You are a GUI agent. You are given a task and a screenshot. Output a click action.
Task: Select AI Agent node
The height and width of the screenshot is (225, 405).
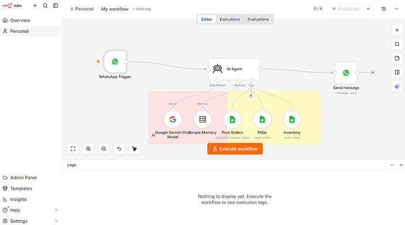coord(234,69)
